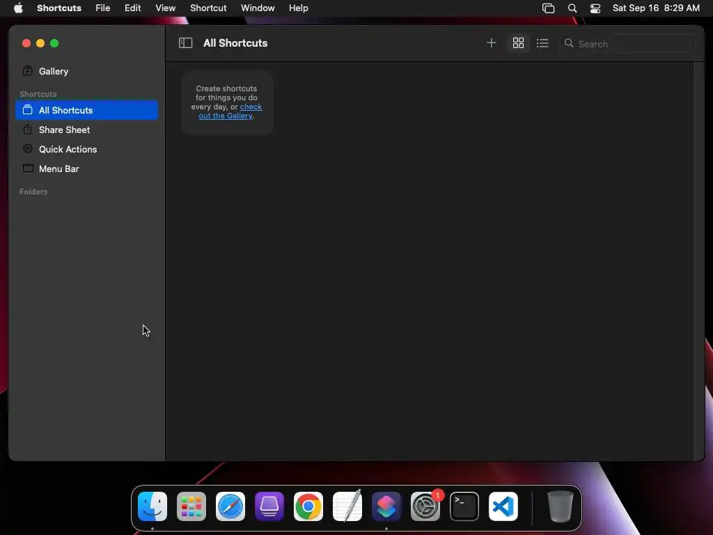Launch Safari from the Dock
This screenshot has height=535, width=713.
point(230,506)
